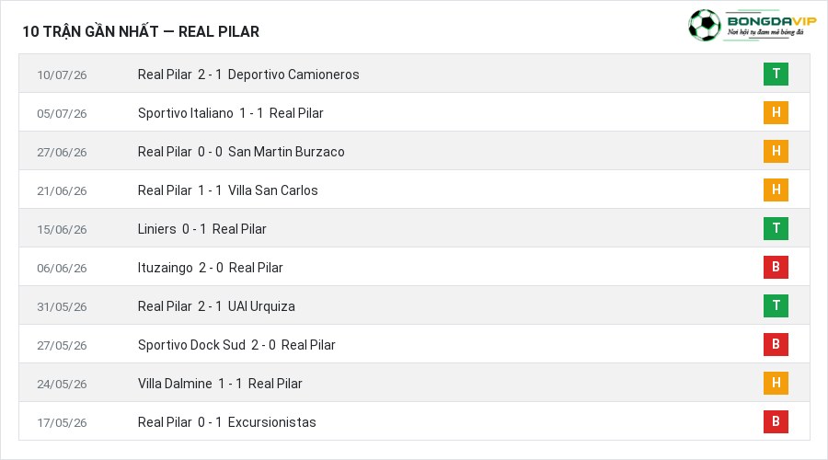The width and height of the screenshot is (828, 460).
Task: Click the 10 trận gần nhất Real Pilar heading
Action: [141, 31]
